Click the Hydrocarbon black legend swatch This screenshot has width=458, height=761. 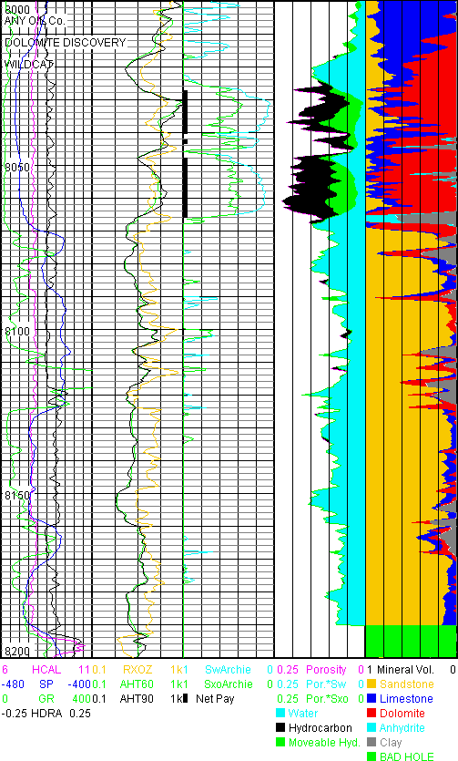(x=280, y=728)
